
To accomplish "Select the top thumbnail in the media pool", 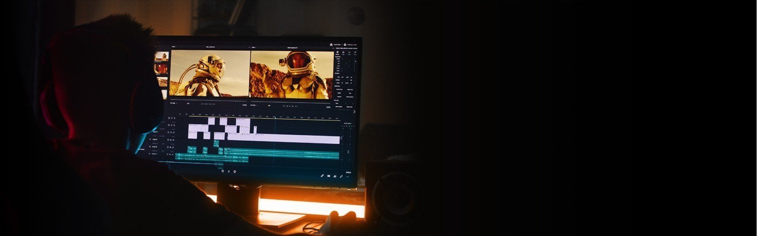I will [161, 56].
